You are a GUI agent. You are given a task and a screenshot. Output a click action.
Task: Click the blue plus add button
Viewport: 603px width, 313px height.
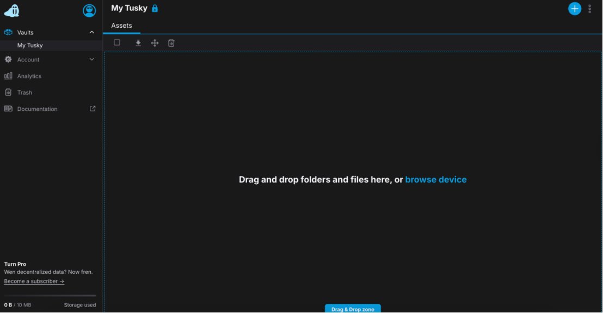[575, 9]
